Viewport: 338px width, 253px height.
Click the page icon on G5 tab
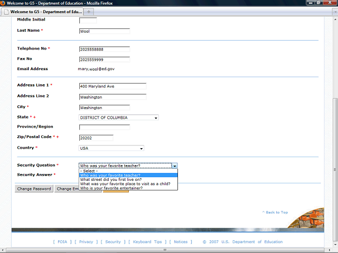[x=6, y=12]
